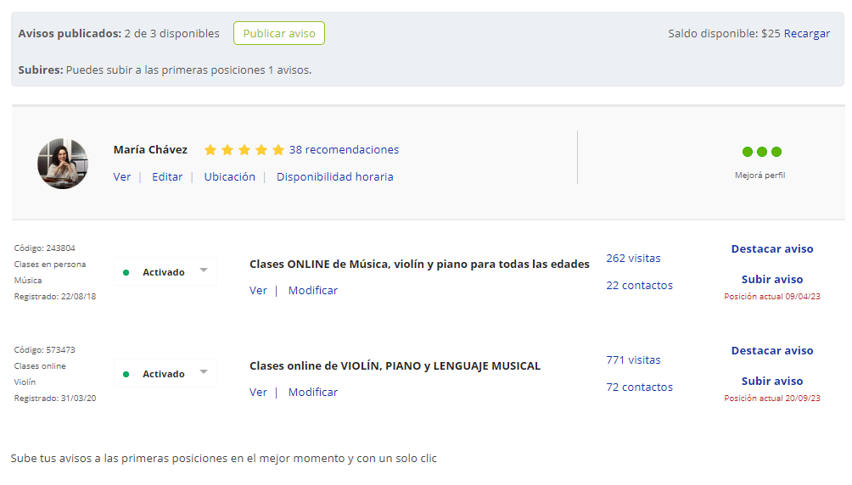
Task: Click Ver under María Chávez's profile
Action: [x=122, y=177]
